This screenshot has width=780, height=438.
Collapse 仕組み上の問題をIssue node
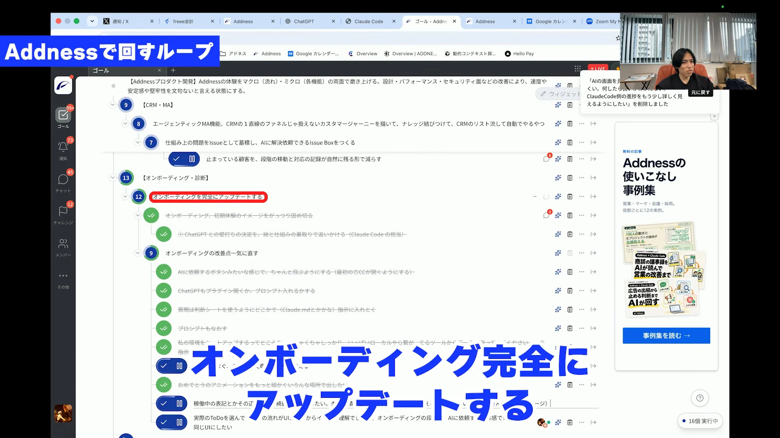click(x=138, y=143)
